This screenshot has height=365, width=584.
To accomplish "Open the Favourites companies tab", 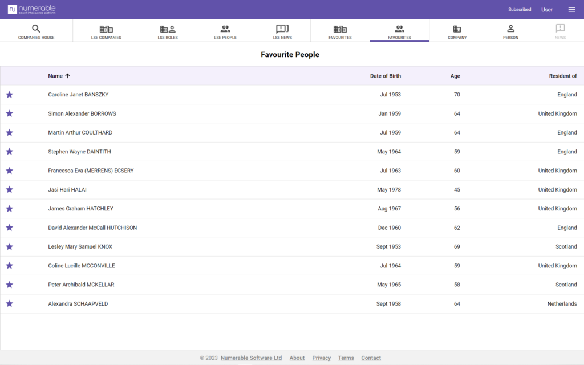I will (340, 31).
